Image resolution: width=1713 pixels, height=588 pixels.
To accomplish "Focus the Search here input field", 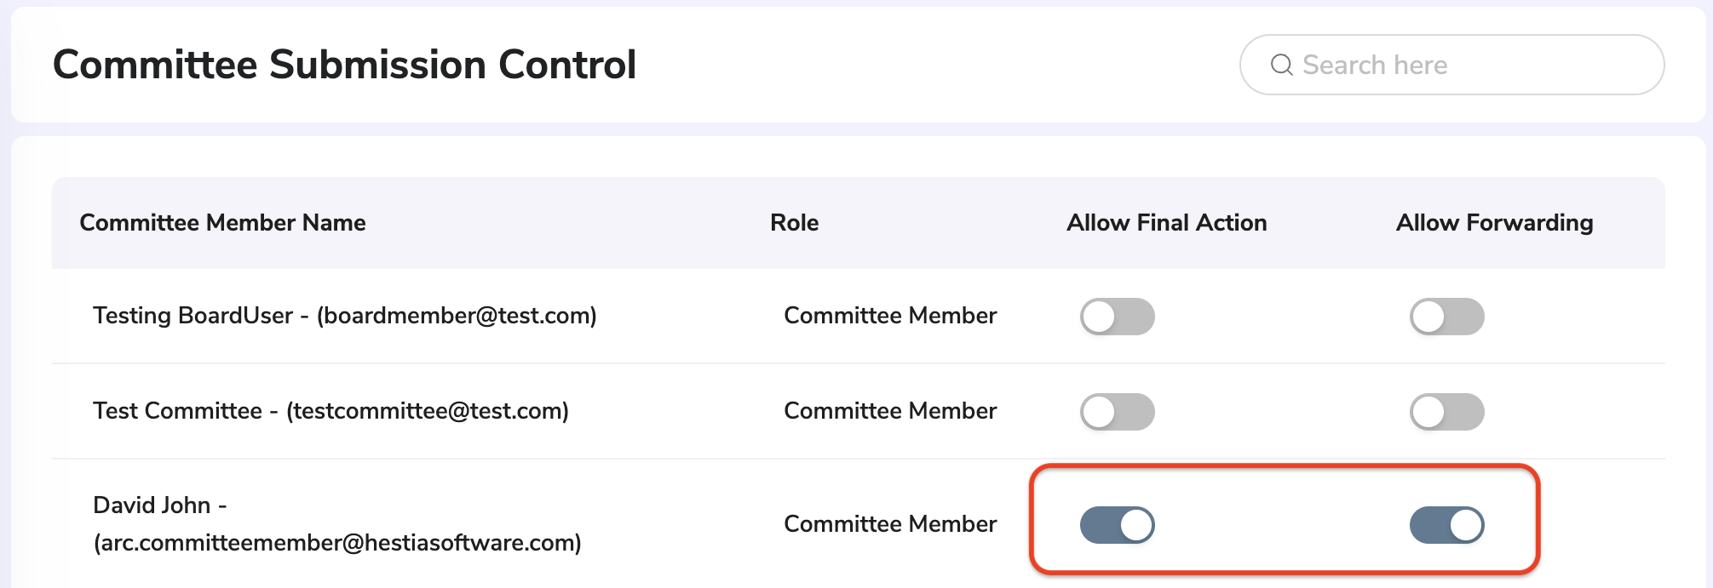I will 1451,65.
